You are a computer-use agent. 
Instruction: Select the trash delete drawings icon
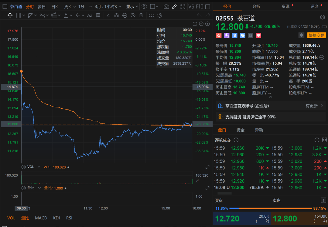(142, 15)
